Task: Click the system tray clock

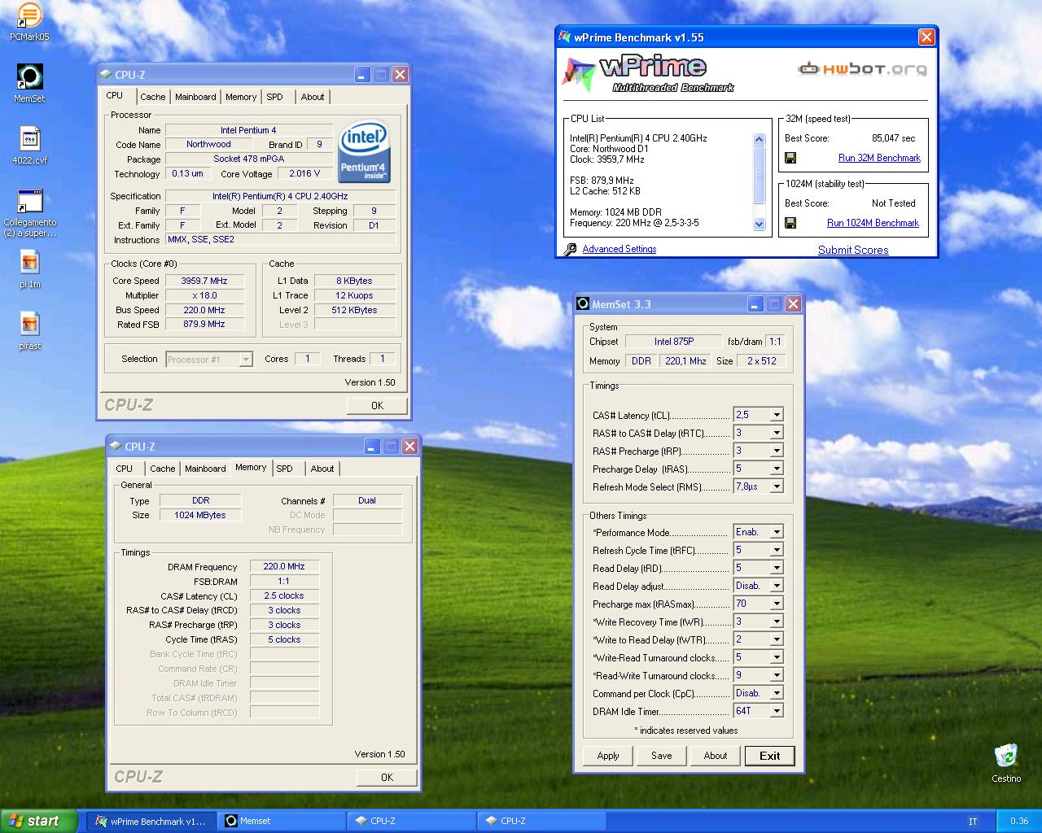Action: tap(1019, 822)
